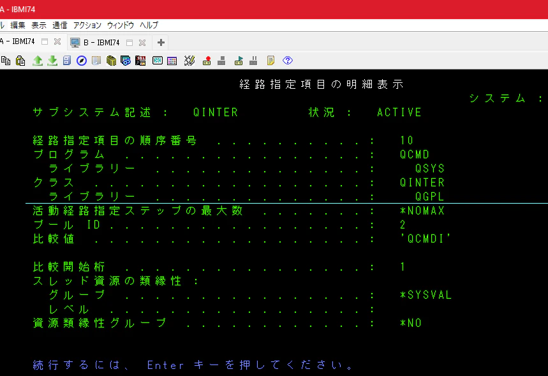Screen dimensions: 548x376
Task: Add a new session with plus button
Action: pos(161,43)
